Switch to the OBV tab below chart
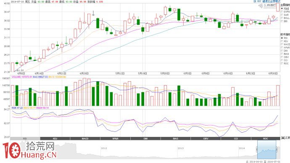This screenshot has height=163, width=290. pos(206,139)
